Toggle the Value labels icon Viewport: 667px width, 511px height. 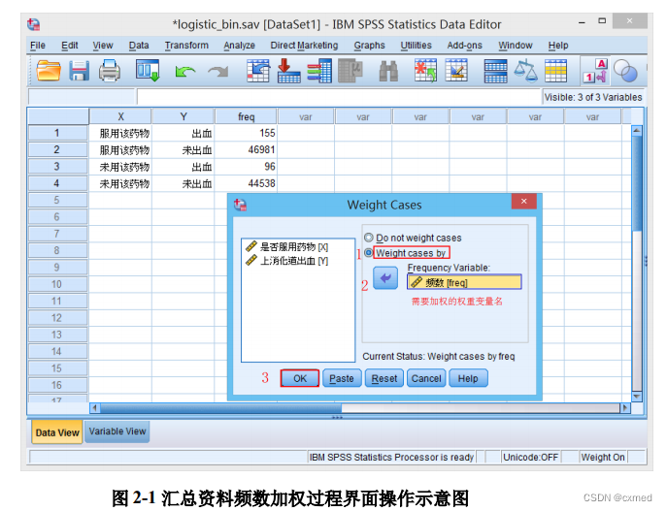click(595, 71)
